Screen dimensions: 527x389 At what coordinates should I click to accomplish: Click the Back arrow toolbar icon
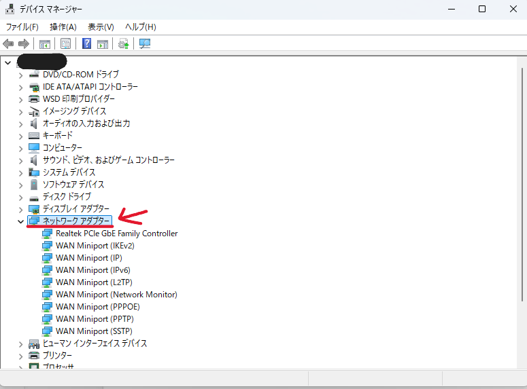tap(9, 44)
